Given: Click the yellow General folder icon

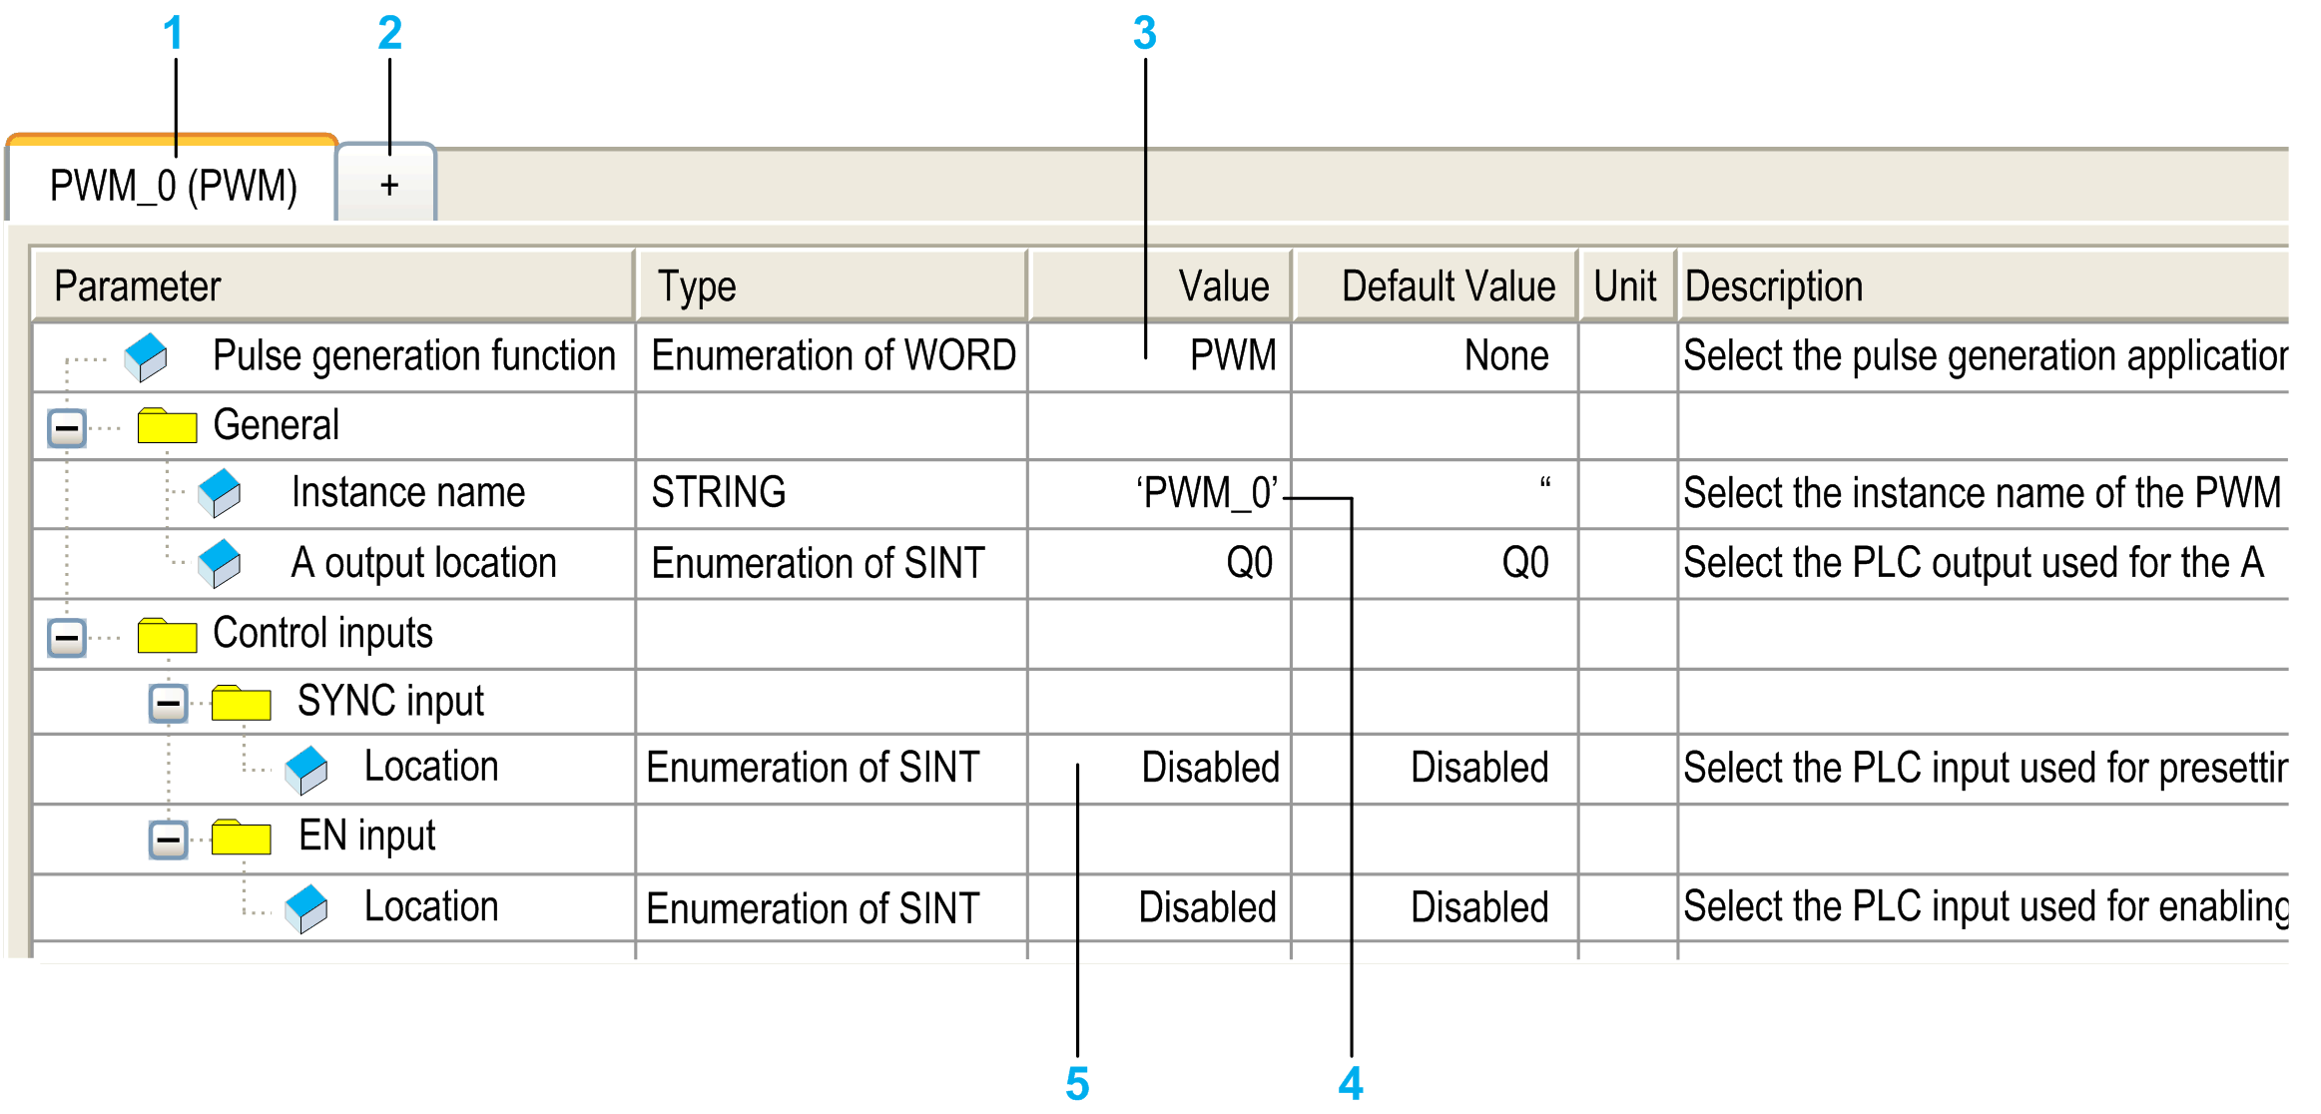Looking at the screenshot, I should 170,424.
